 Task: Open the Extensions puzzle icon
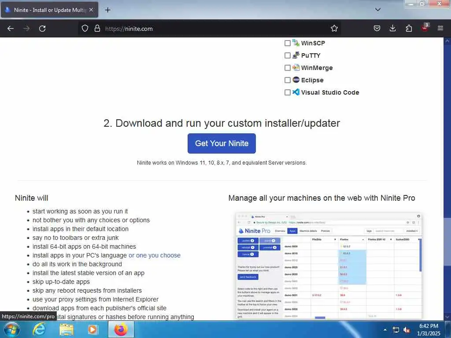click(x=409, y=29)
